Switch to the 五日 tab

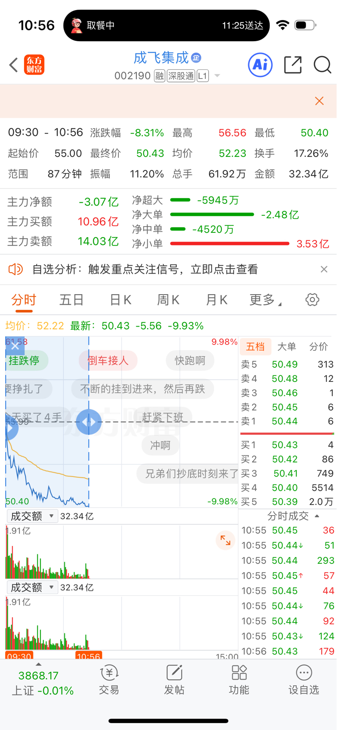tap(71, 300)
